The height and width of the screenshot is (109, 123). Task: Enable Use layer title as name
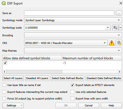4,85
